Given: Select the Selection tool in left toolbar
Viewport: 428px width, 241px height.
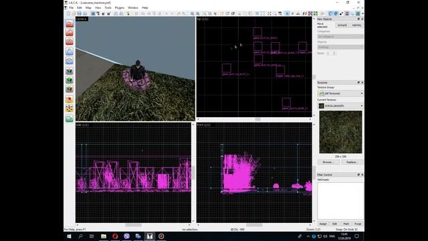Looking at the screenshot, I should 70,24.
